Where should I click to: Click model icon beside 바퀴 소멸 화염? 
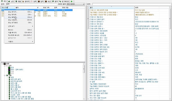click(9, 87)
